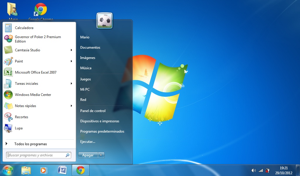Click the Apagar shutdown button
The width and height of the screenshot is (300, 176).
click(88, 155)
